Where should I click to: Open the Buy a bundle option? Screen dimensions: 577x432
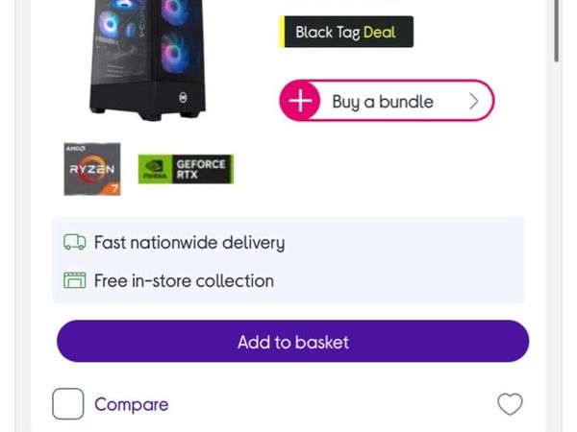point(387,100)
